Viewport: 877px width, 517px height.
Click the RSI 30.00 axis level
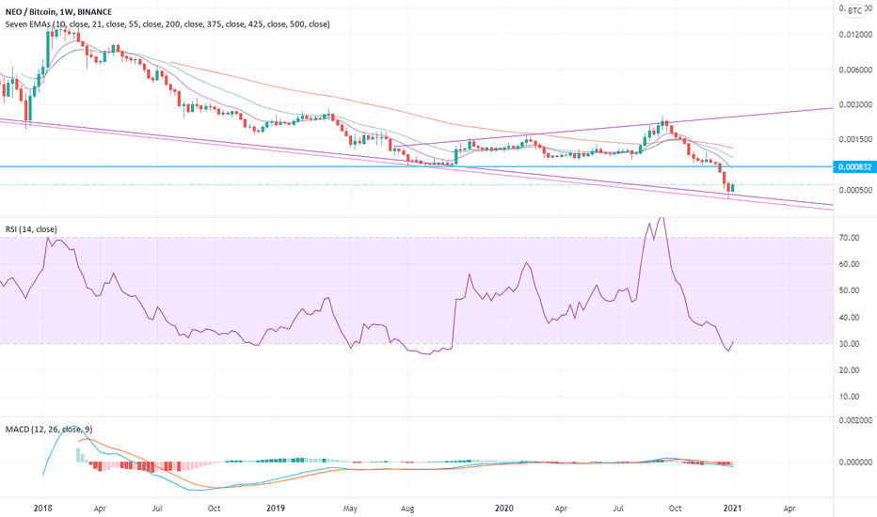coord(849,344)
